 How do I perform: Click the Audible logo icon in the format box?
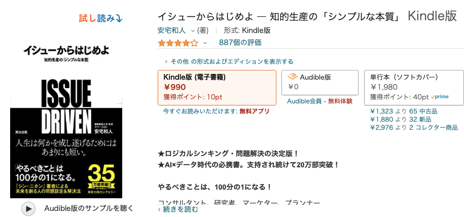tap(293, 77)
